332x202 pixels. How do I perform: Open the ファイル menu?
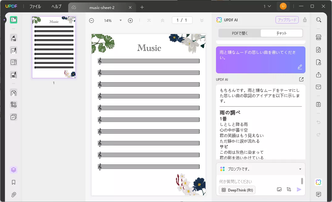35,6
